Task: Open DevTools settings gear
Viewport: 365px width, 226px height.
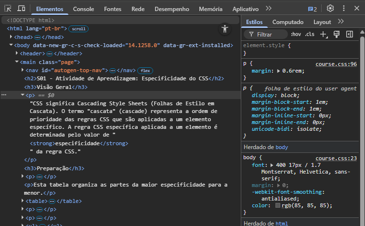Action: 330,9
